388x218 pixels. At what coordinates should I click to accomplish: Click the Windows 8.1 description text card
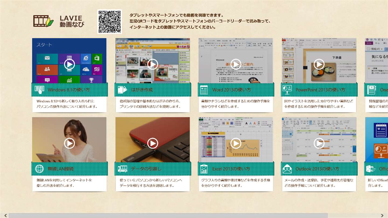[69, 104]
